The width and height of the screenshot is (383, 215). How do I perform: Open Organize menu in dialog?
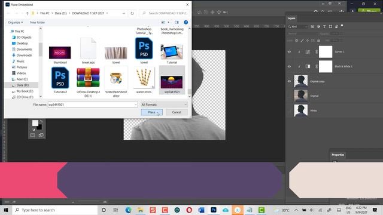click(15, 23)
